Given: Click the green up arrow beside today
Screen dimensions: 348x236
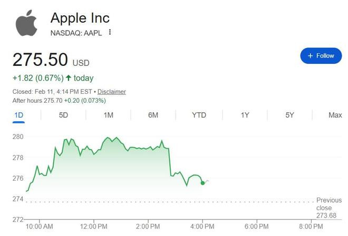Looking at the screenshot, I should point(68,78).
